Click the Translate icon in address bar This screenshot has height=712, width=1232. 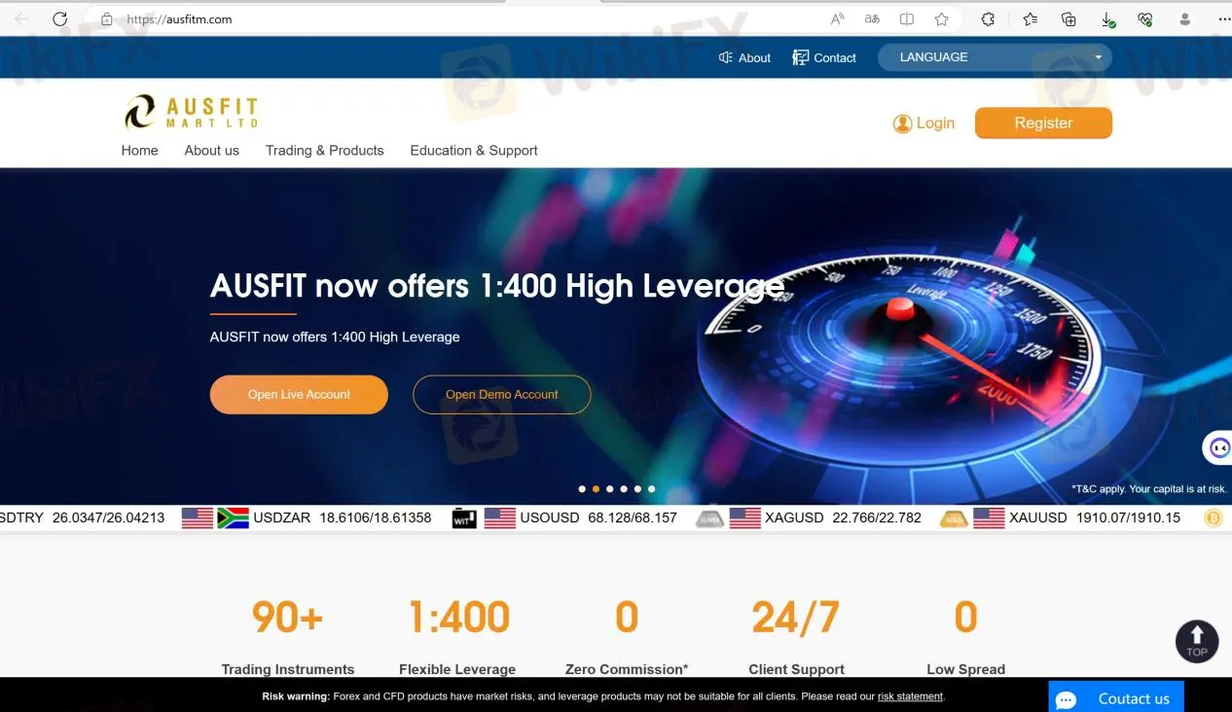coord(871,18)
